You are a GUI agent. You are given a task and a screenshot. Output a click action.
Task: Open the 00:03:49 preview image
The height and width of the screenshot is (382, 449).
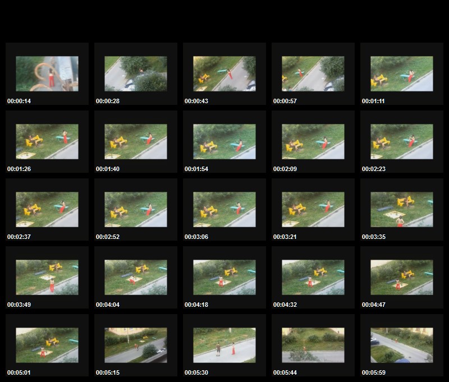coord(47,277)
